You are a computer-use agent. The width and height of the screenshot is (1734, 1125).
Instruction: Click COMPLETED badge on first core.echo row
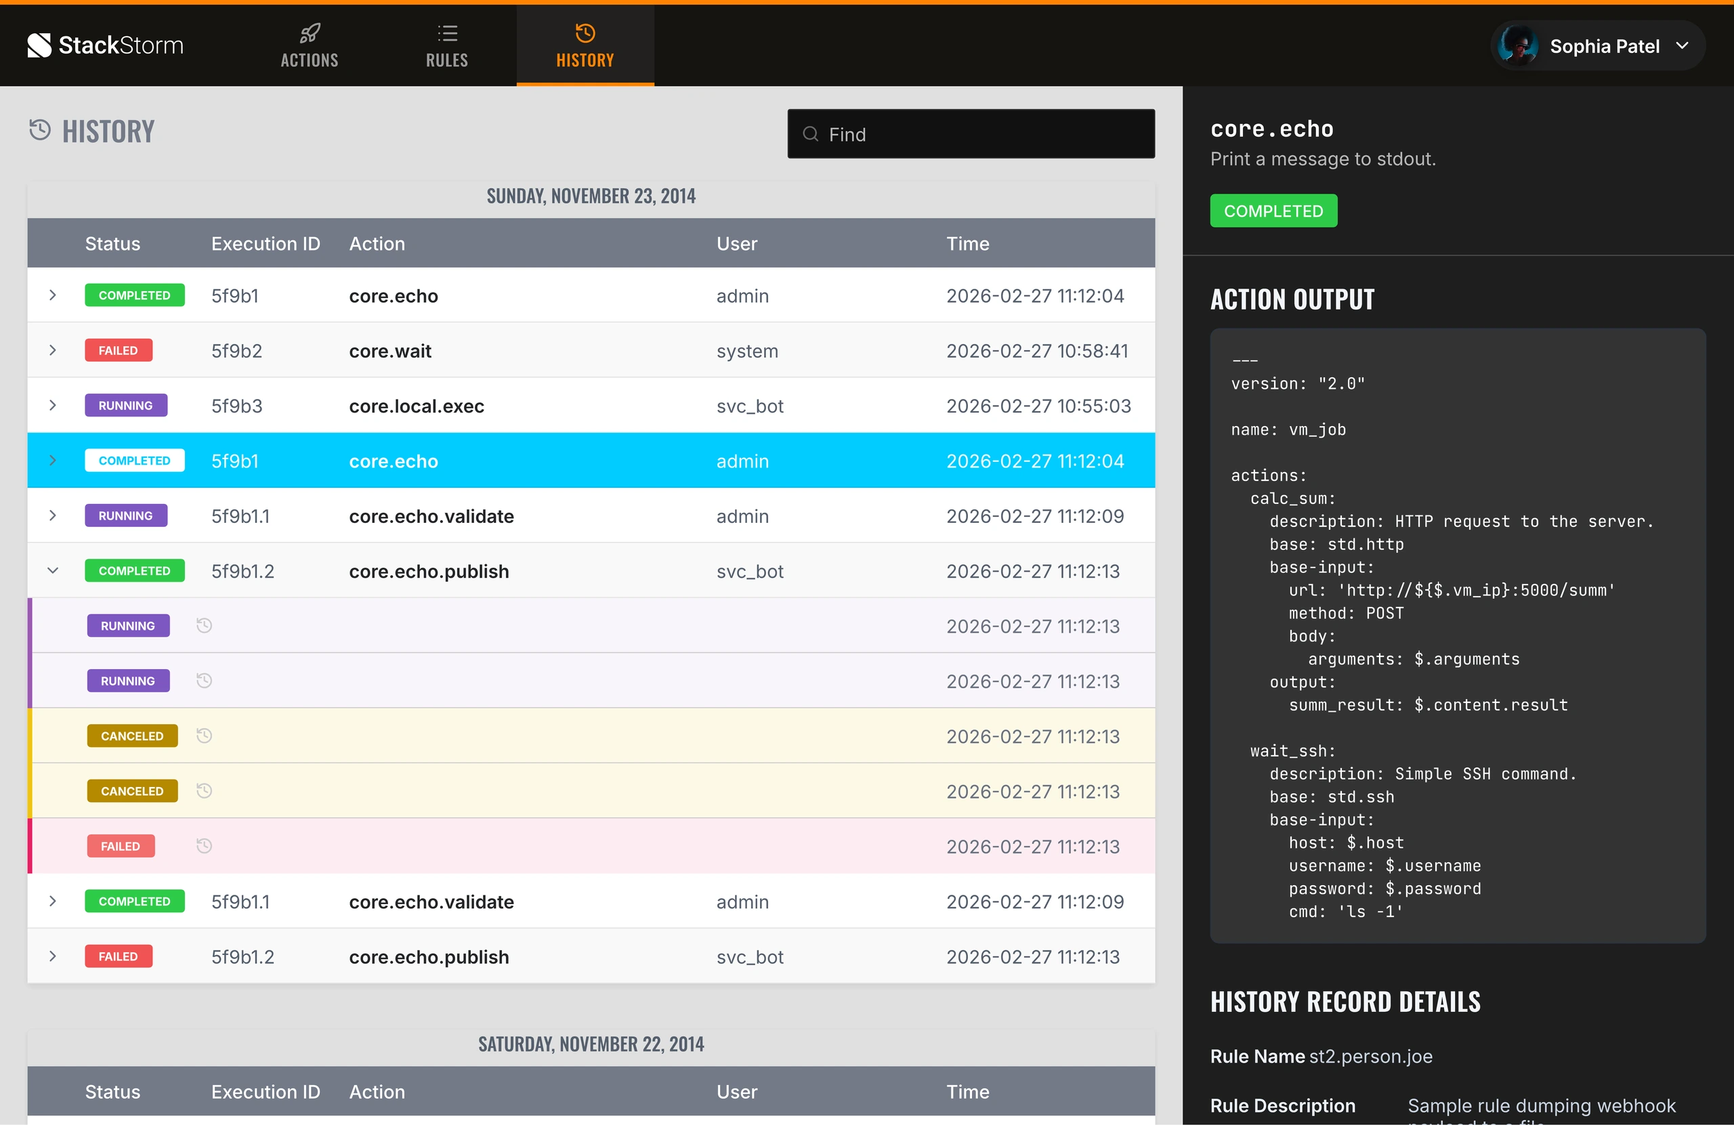[135, 295]
